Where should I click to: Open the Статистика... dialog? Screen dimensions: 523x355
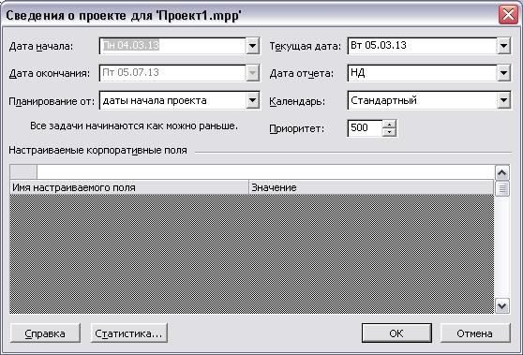point(128,333)
